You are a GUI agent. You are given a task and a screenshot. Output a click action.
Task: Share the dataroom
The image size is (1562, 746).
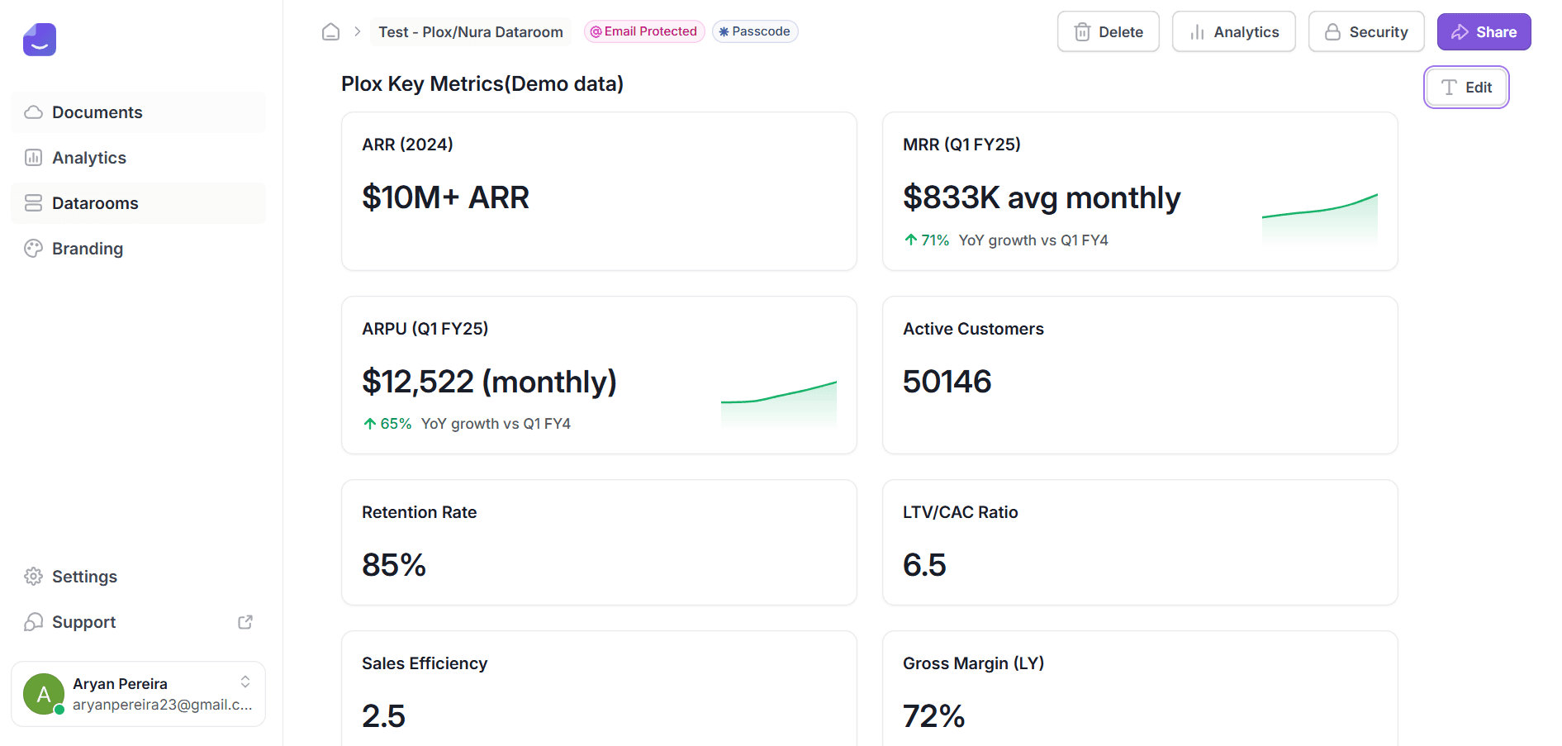tap(1484, 32)
